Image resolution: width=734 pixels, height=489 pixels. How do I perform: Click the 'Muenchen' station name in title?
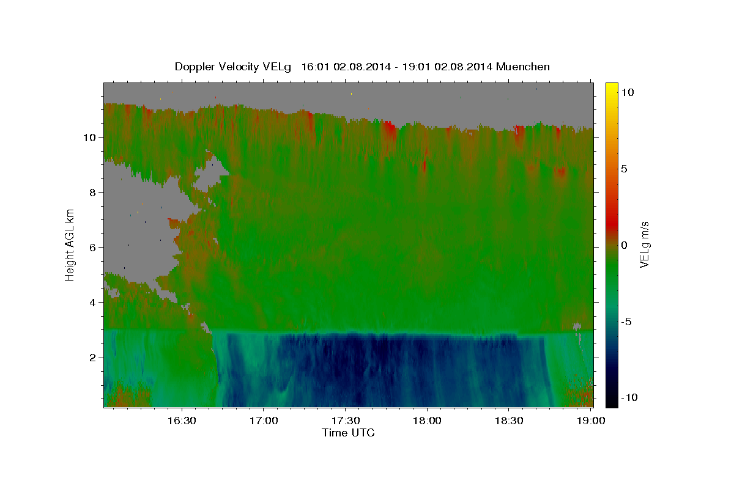524,67
